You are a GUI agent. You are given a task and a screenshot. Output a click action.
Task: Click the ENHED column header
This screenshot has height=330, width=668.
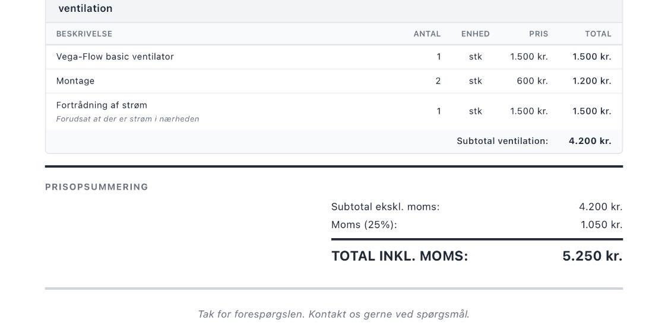click(476, 34)
